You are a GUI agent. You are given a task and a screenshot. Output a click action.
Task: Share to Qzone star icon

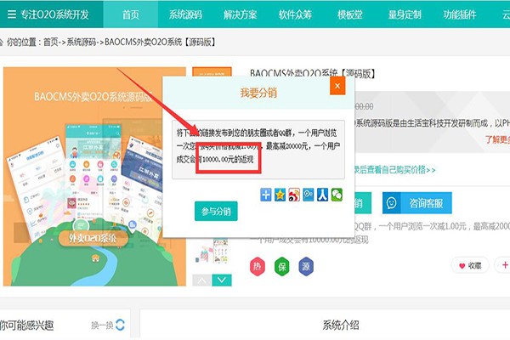280,195
